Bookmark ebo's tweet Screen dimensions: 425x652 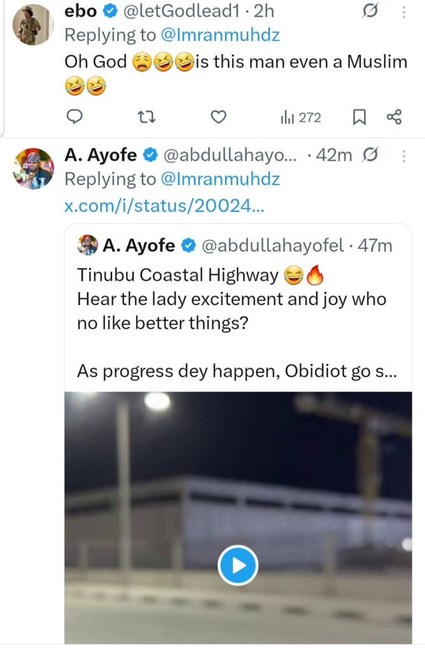[x=359, y=117]
